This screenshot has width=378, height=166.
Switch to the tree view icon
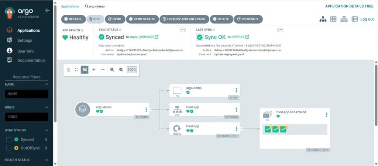click(323, 19)
